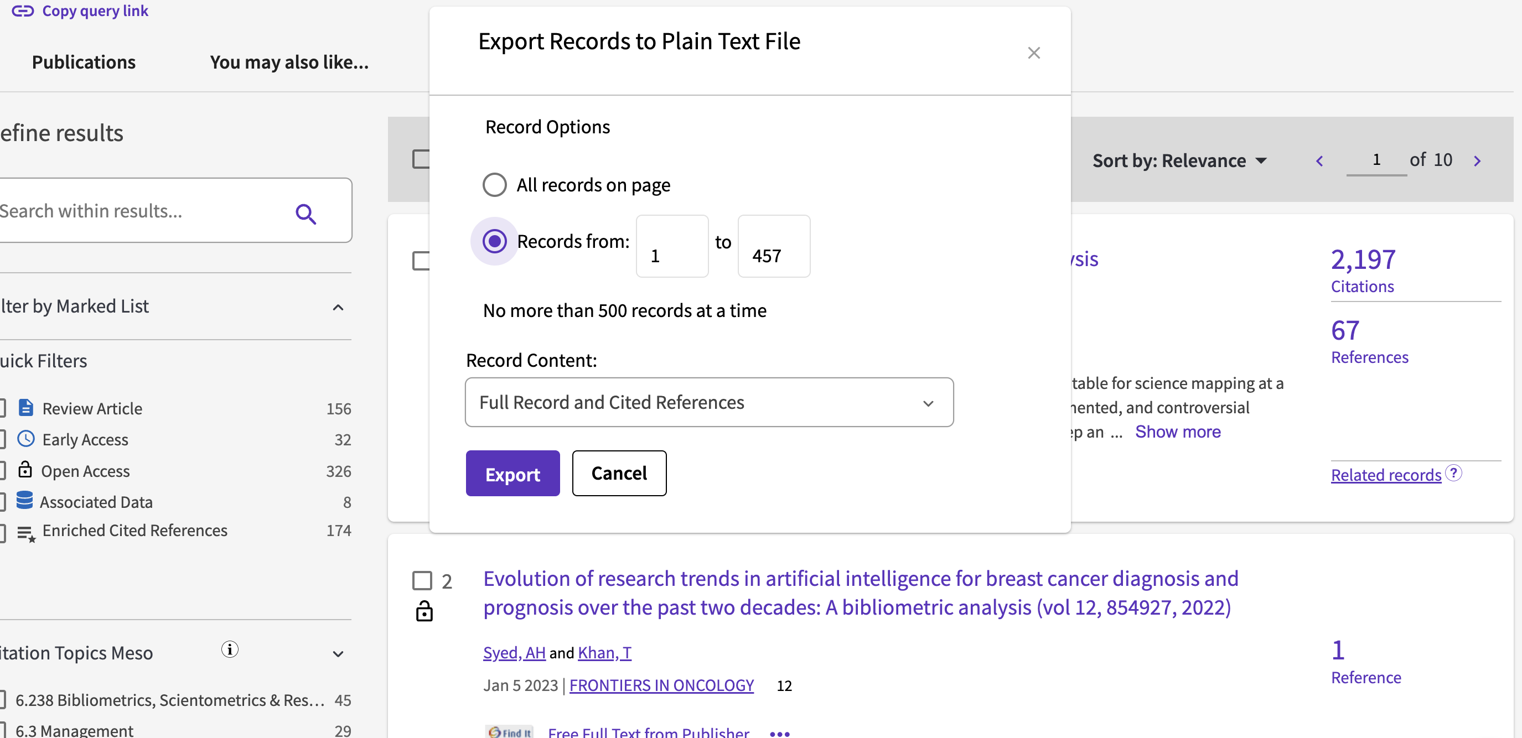
Task: Click inside the records from input field
Action: (x=671, y=246)
